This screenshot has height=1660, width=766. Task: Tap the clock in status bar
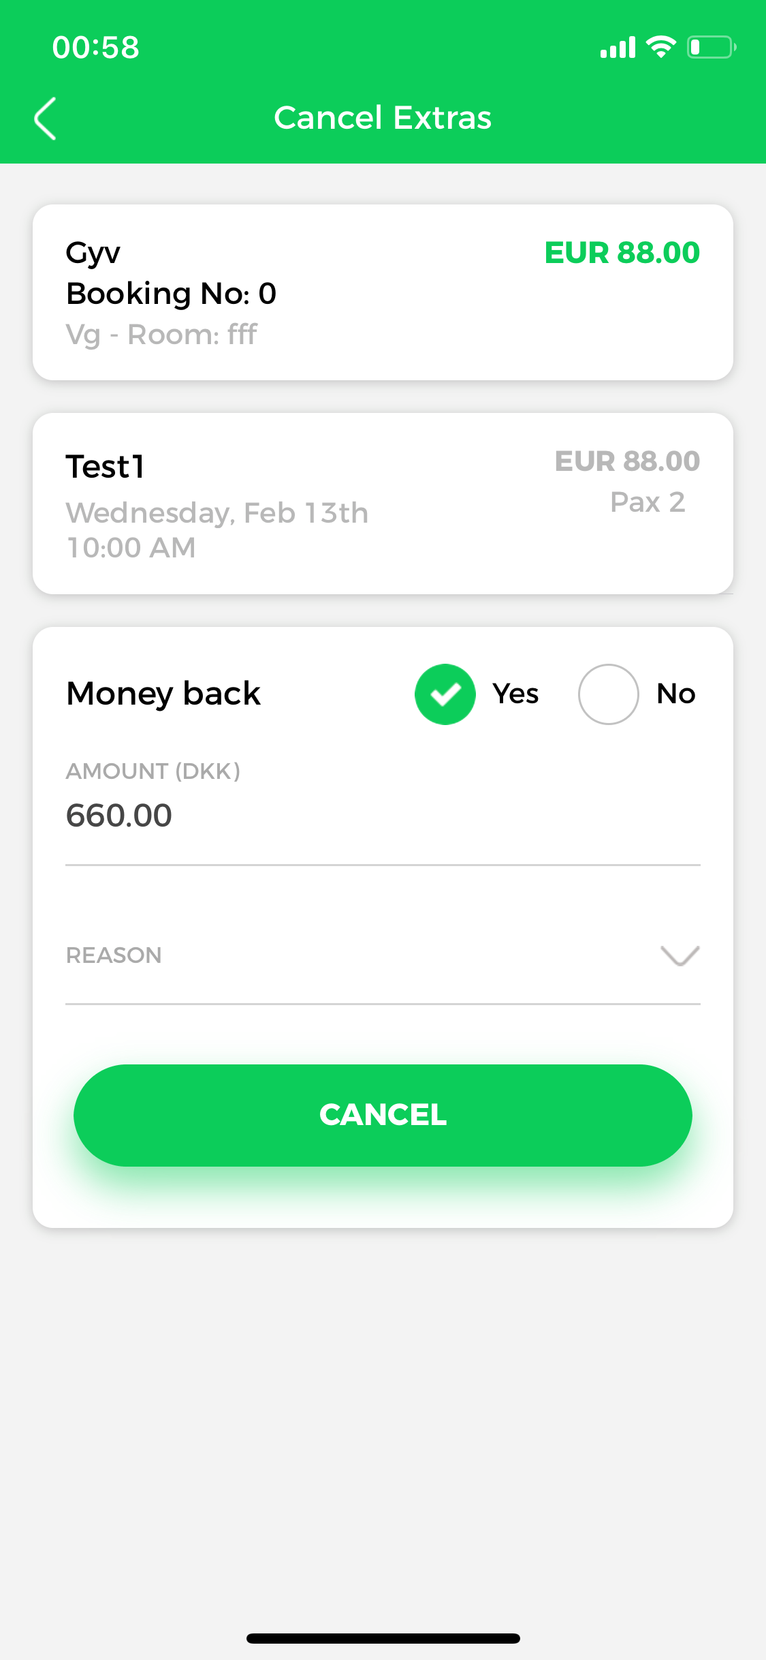pyautogui.click(x=96, y=48)
